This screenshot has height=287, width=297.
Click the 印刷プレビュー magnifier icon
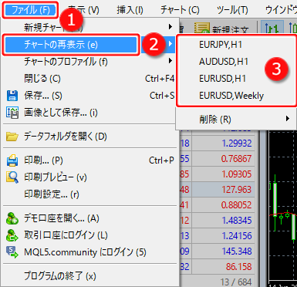tap(12, 177)
